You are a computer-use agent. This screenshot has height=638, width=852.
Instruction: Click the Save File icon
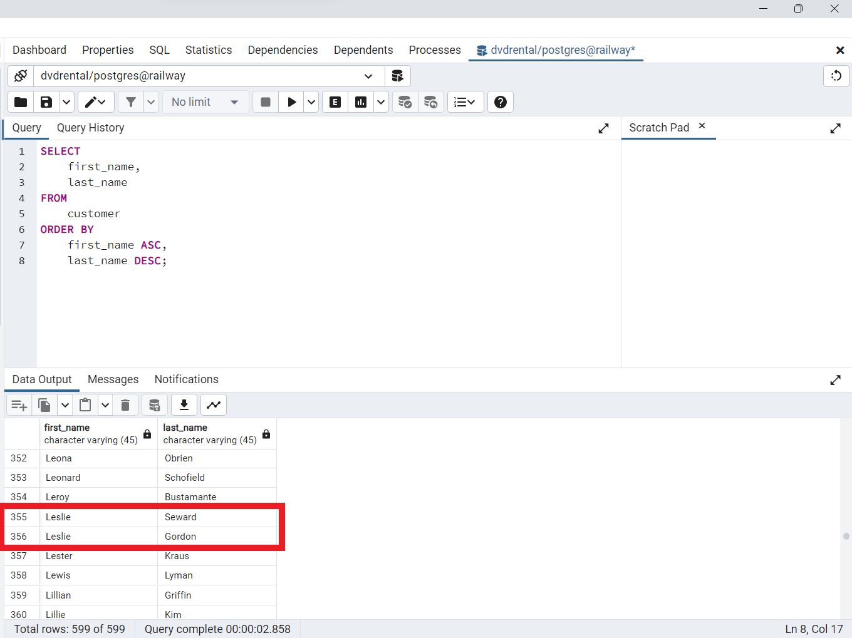point(46,102)
